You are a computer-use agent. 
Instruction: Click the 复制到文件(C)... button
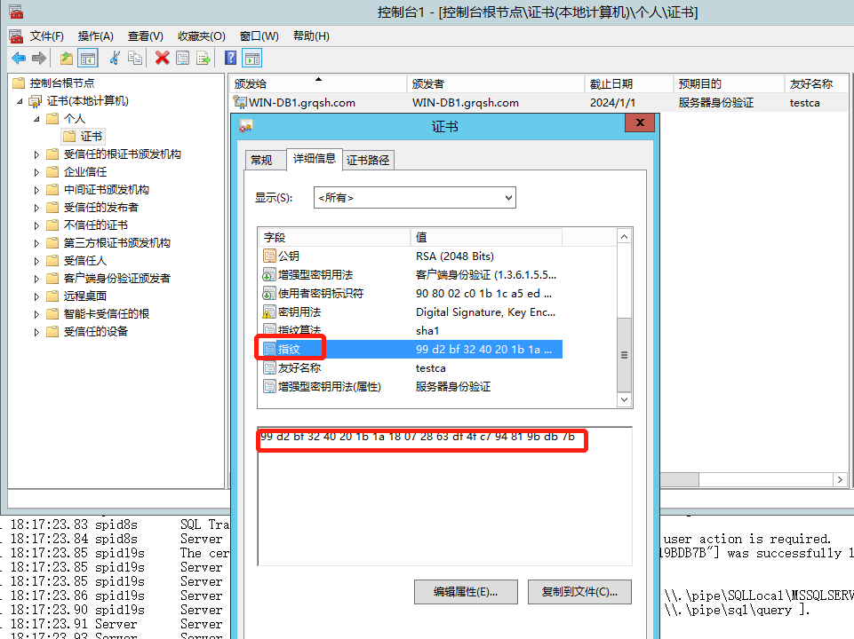pyautogui.click(x=579, y=592)
